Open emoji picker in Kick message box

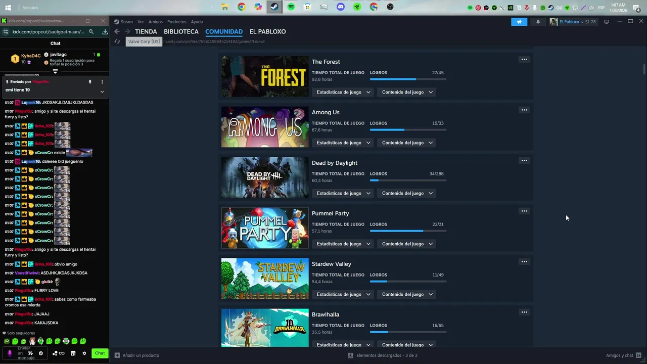(41, 353)
